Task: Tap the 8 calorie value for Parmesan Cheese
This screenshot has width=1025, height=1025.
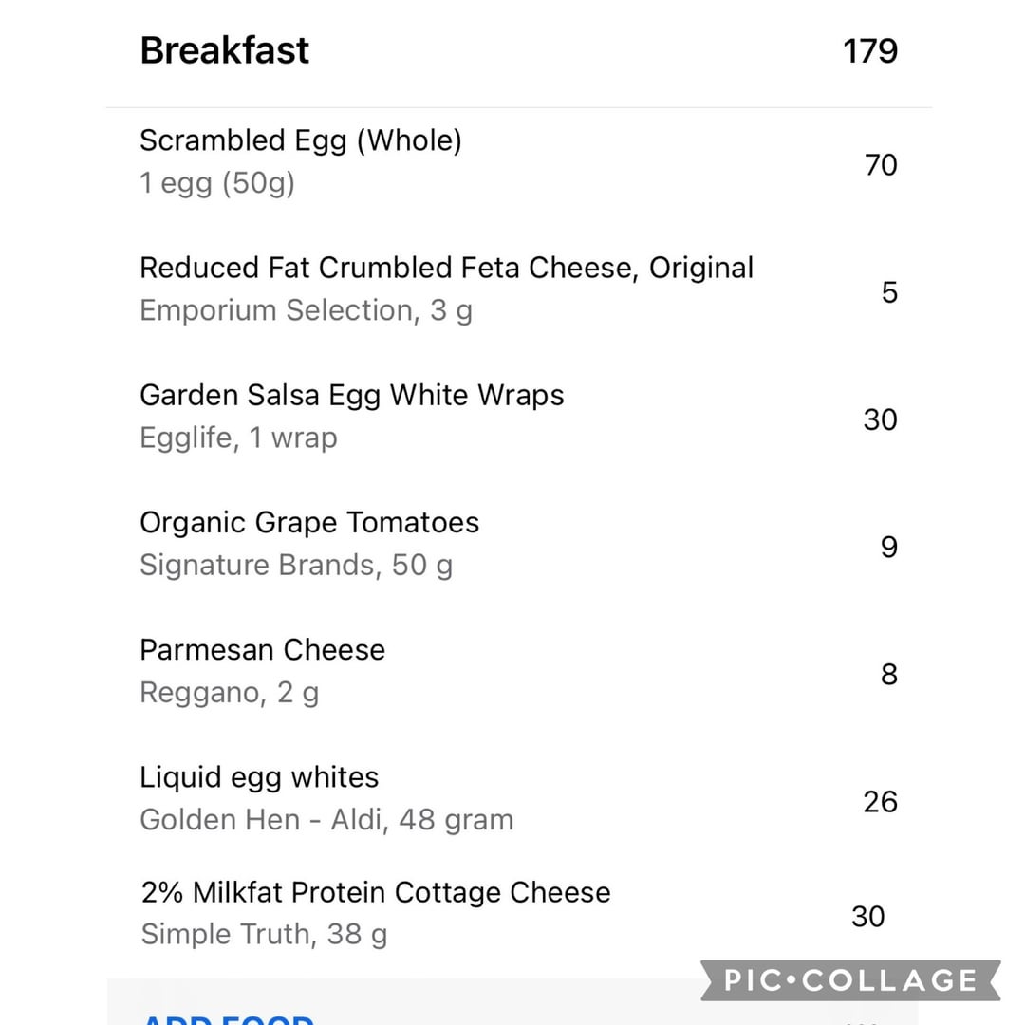Action: point(888,674)
